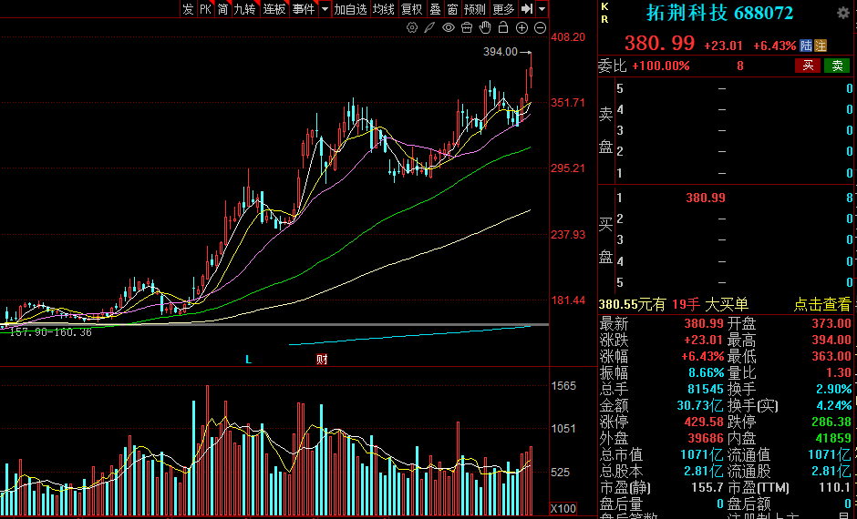Select the hand pan tool
857x519 pixels.
point(484,27)
